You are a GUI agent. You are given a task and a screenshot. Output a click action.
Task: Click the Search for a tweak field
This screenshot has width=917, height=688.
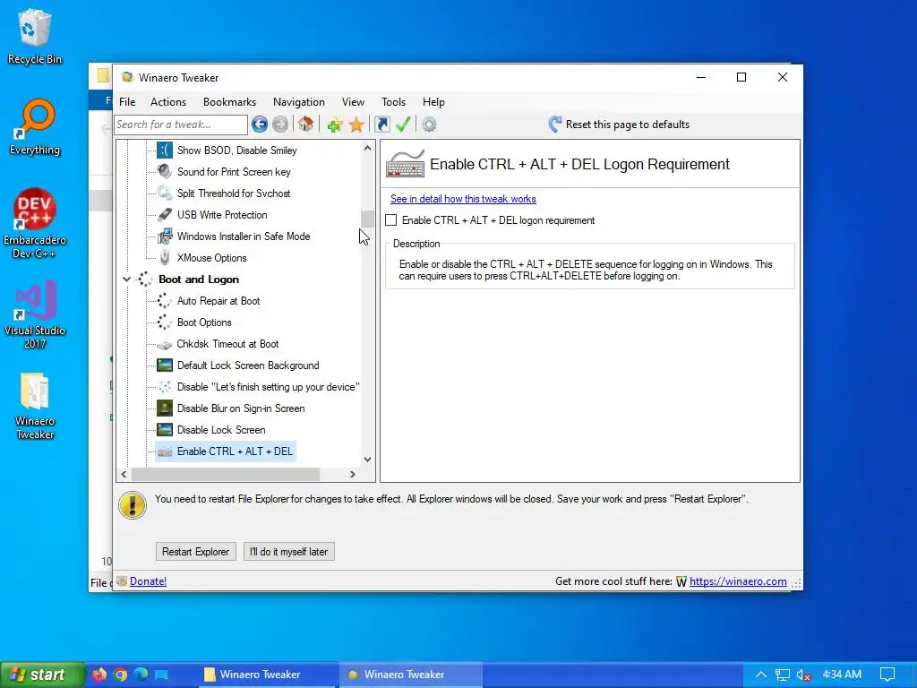[x=181, y=124]
